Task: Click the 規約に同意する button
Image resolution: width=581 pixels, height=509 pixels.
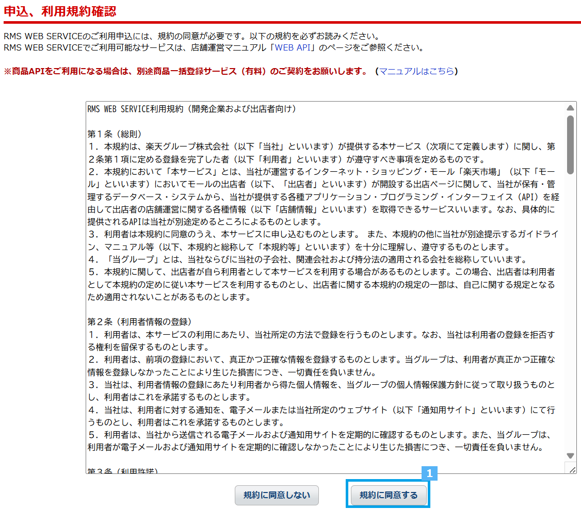Action: coord(389,495)
